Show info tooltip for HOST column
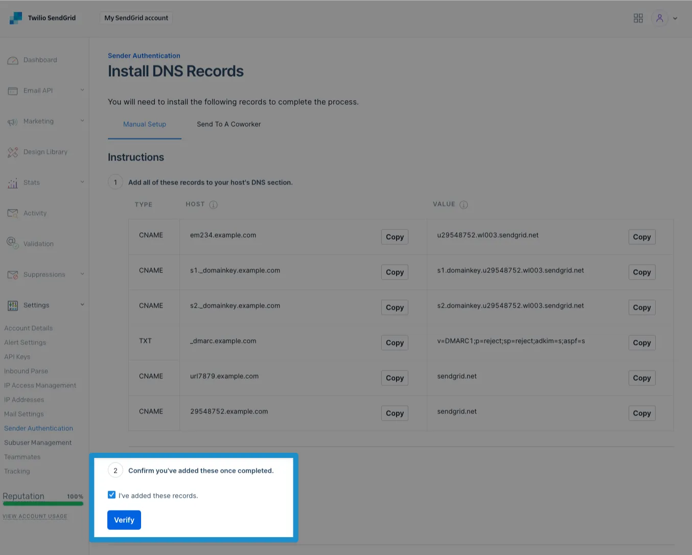The width and height of the screenshot is (692, 555). pyautogui.click(x=214, y=204)
